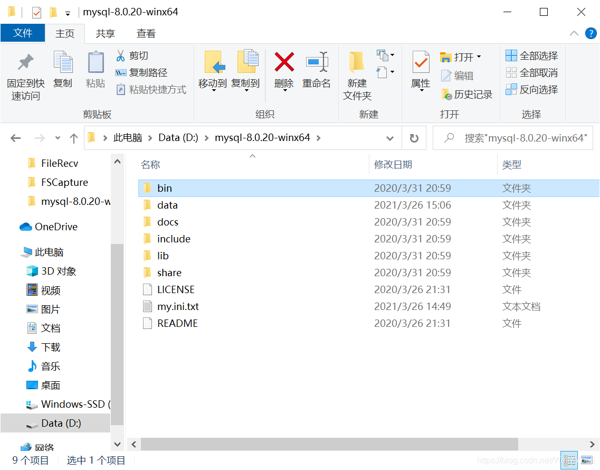600x470 pixels.
Task: Refresh the current folder view
Action: [x=414, y=138]
